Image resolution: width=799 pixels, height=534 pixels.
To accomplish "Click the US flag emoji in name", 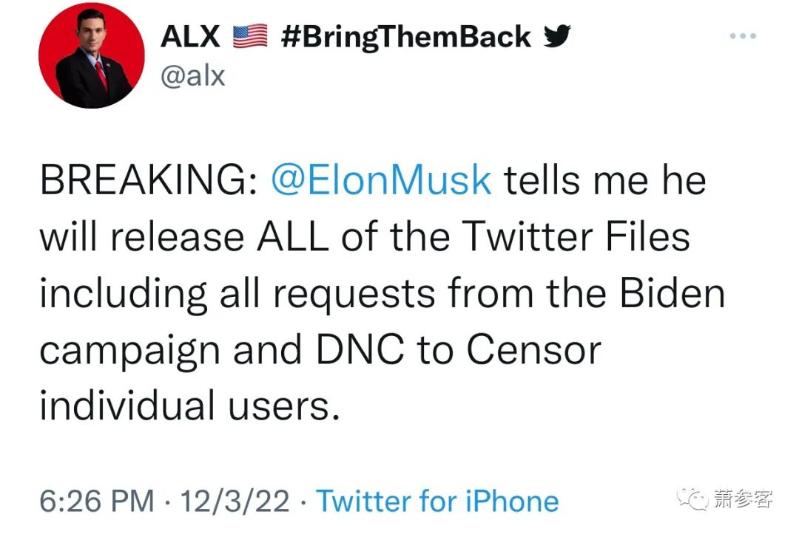I will (250, 37).
